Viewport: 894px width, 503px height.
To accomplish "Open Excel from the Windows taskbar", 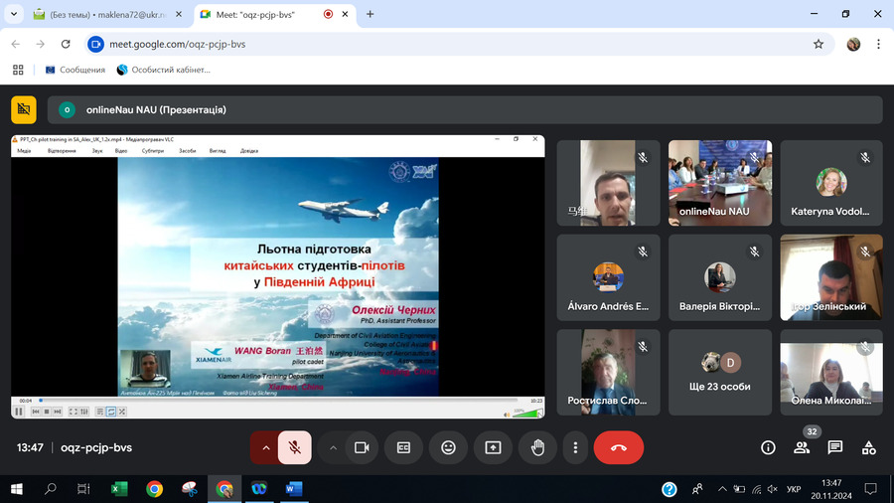I will click(119, 489).
